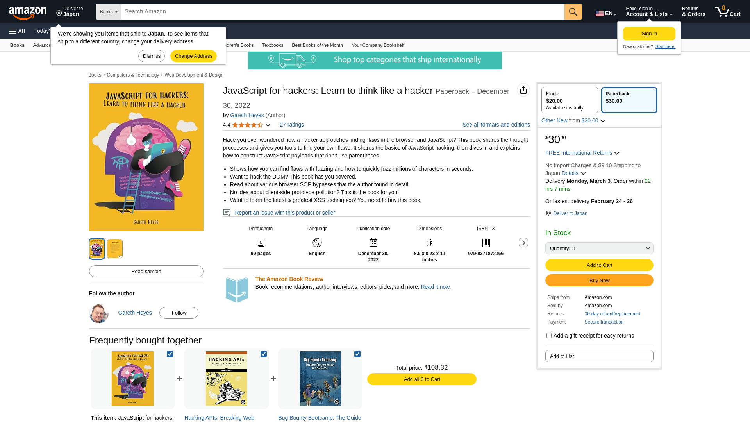Screen dimensions: 750x422
Task: Click the Gareth Heyes author link
Action: click(x=247, y=115)
